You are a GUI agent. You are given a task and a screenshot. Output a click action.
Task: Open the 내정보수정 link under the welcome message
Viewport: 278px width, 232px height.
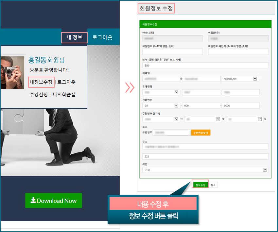(41, 82)
